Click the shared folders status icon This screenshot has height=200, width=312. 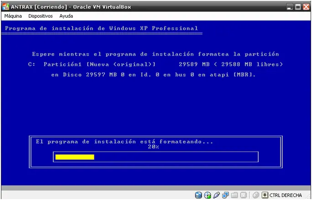pos(234,195)
